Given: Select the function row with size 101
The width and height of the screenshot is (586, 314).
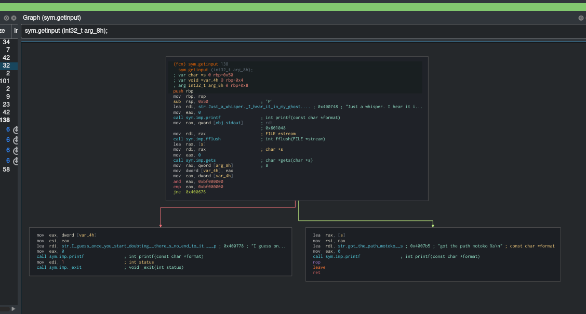Looking at the screenshot, I should 5,81.
